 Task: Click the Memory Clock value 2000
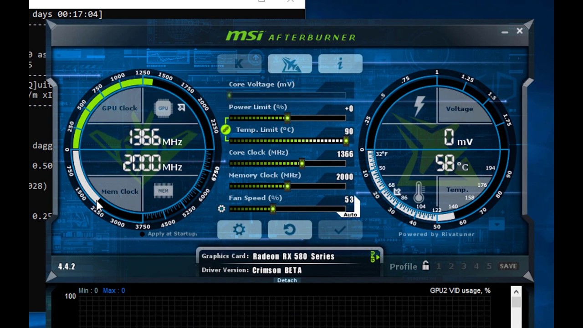(344, 177)
